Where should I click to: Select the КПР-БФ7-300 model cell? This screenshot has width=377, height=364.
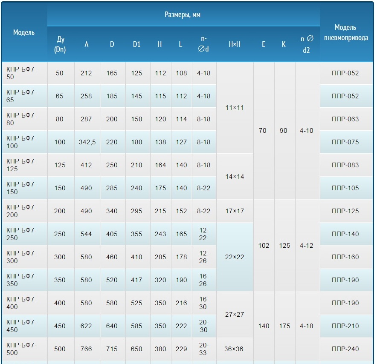point(25,257)
